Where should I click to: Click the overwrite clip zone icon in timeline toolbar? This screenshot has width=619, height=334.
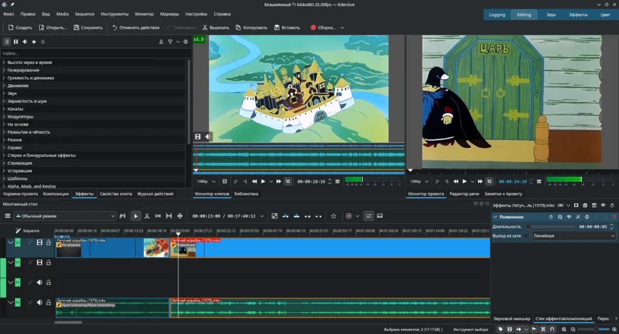(x=296, y=216)
